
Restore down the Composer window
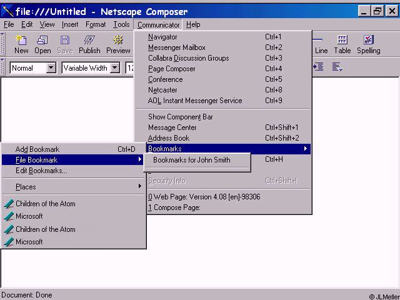click(x=377, y=11)
